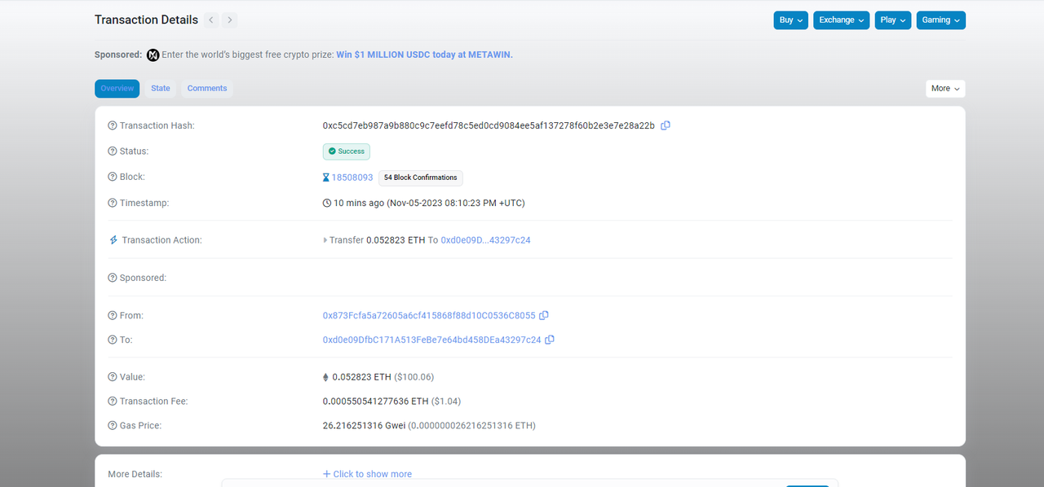
Task: Click help icon beside Sponsored row
Action: coord(113,278)
